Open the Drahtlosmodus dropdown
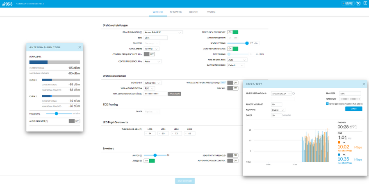This screenshot has height=185, width=369. 163,32
